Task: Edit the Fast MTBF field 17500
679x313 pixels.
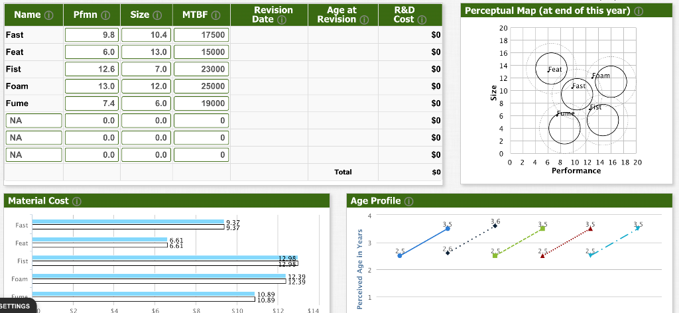Action: (201, 35)
